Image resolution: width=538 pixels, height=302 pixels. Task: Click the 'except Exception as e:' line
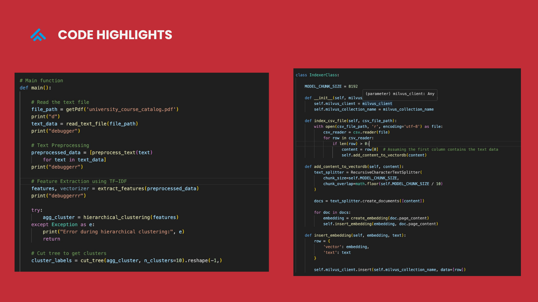[63, 225]
